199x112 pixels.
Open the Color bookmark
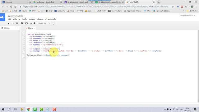coord(49,11)
